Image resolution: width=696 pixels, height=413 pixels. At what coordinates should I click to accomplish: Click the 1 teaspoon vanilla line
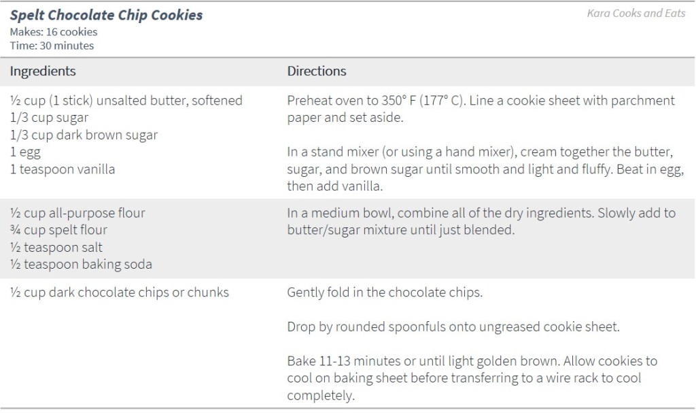pyautogui.click(x=63, y=169)
